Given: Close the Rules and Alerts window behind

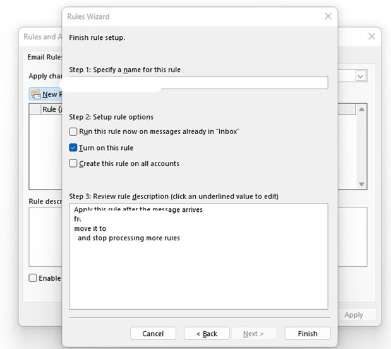Looking at the screenshot, I should [371, 37].
